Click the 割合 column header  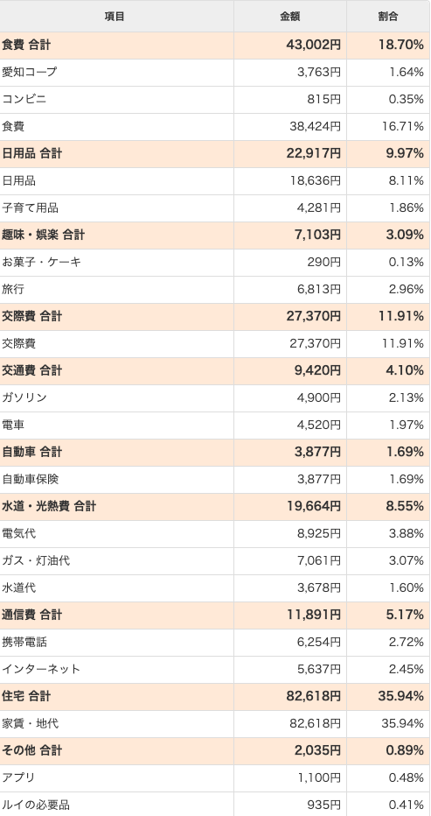[388, 16]
